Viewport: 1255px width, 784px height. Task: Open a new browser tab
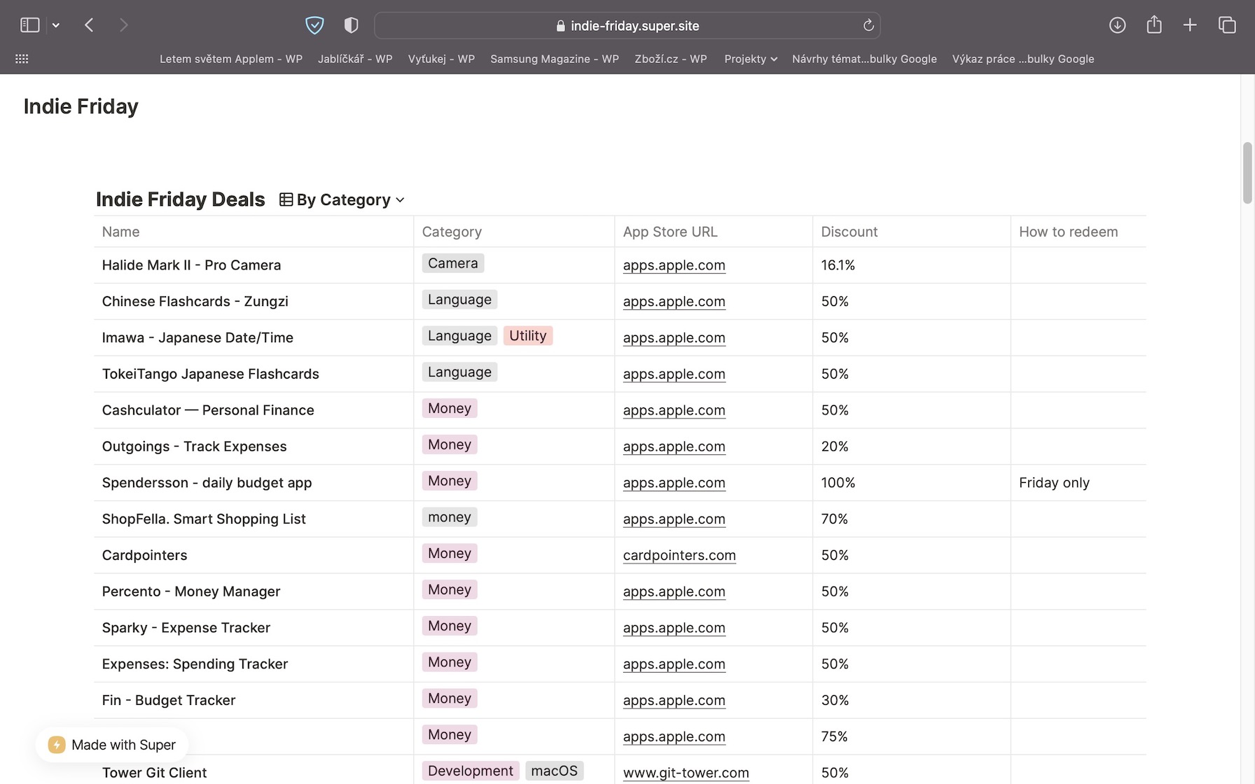click(x=1190, y=25)
